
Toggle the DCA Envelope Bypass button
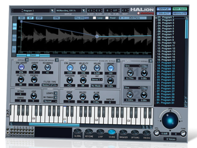point(118,61)
